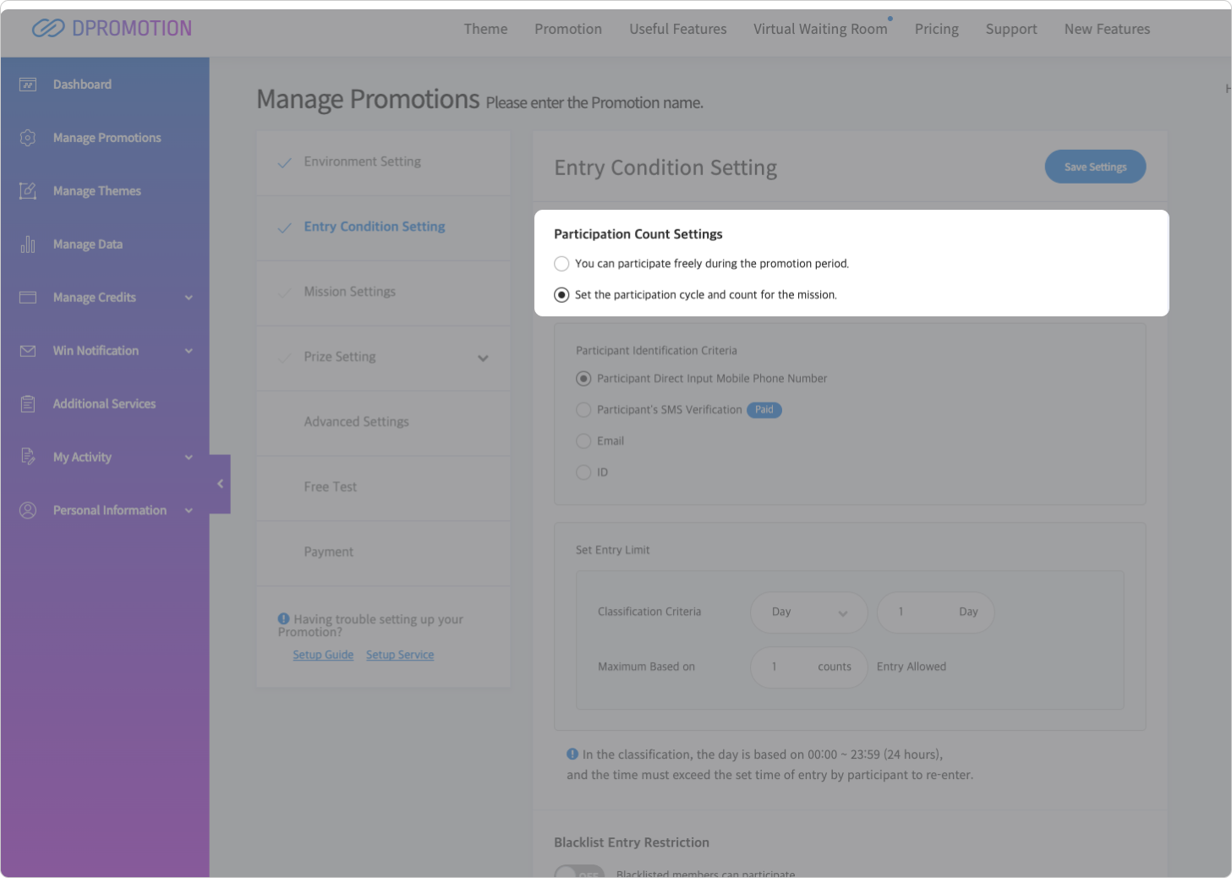Click the Manage Data chart icon
Viewport: 1232px width, 878px height.
pyautogui.click(x=28, y=244)
